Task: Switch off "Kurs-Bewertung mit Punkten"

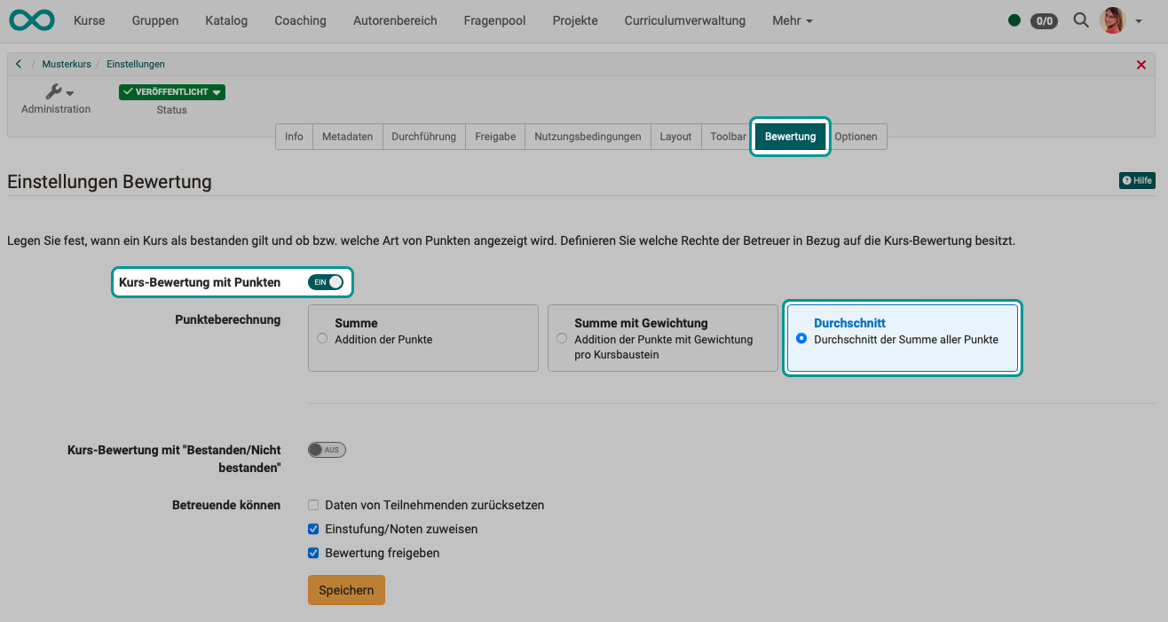Action: tap(328, 281)
